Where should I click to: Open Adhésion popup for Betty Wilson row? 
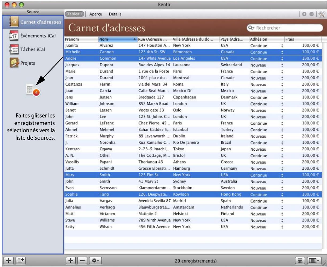(282, 227)
